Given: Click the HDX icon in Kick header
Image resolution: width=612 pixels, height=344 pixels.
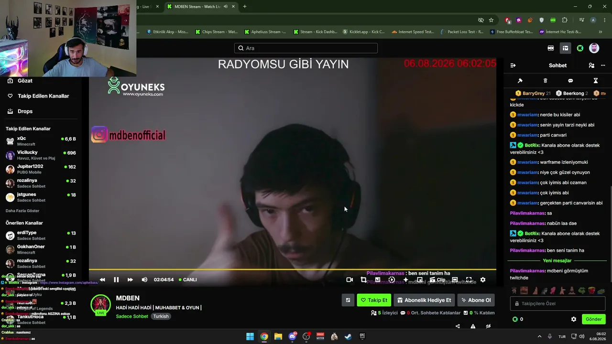Looking at the screenshot, I should (551, 48).
